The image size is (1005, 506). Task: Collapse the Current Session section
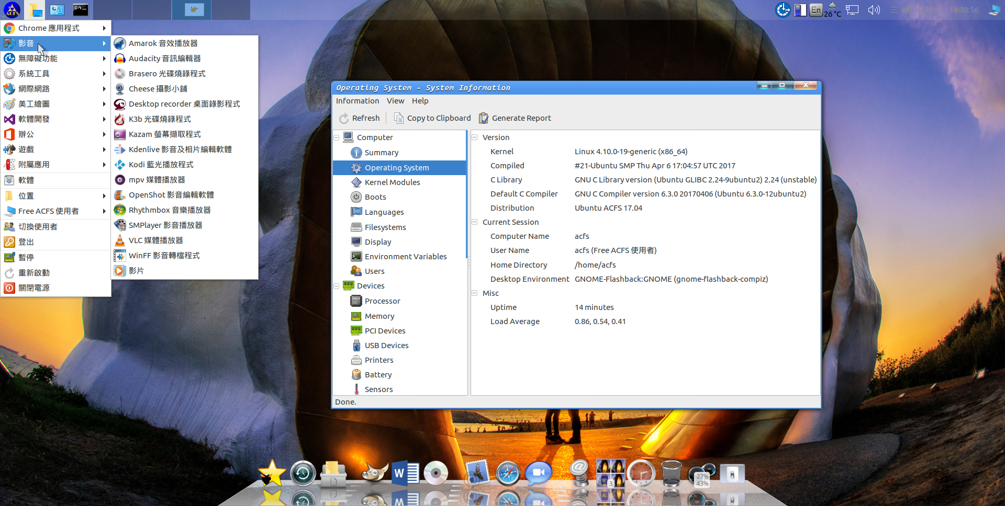point(475,222)
